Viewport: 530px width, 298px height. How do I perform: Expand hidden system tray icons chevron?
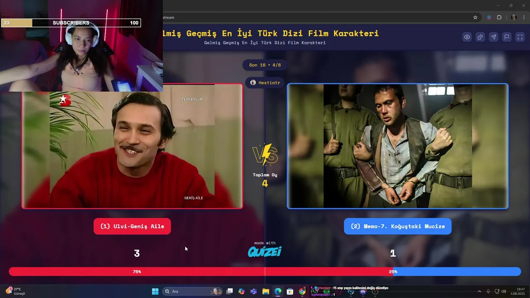click(479, 291)
